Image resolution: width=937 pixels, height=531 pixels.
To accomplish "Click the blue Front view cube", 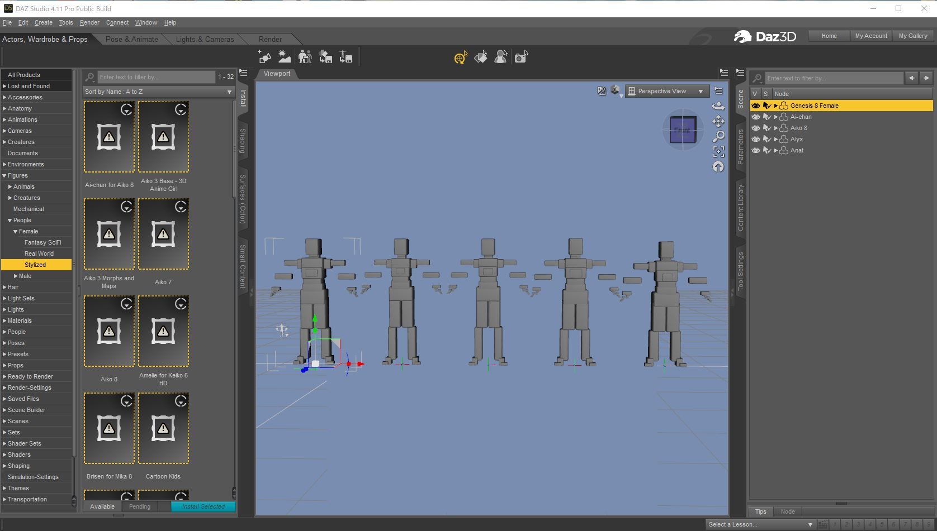I will [683, 130].
